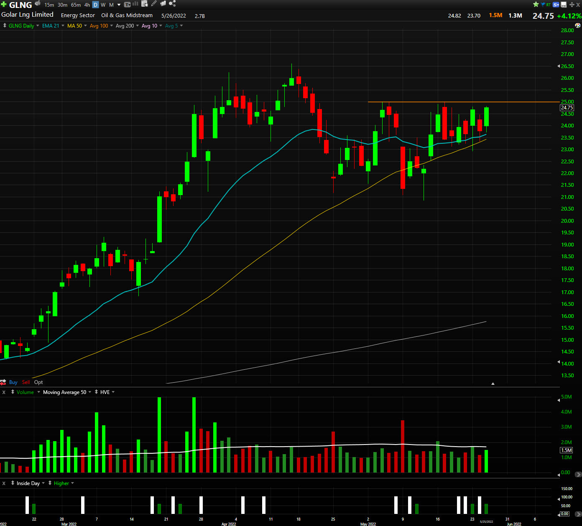The width and height of the screenshot is (582, 526).
Task: Click the +4.12% percent change value
Action: pos(569,16)
